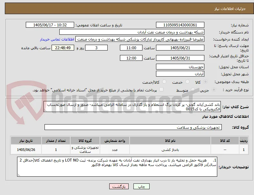Click the تعداد / مقدار column header
The width and height of the screenshot is (254, 195).
pyautogui.click(x=56, y=141)
